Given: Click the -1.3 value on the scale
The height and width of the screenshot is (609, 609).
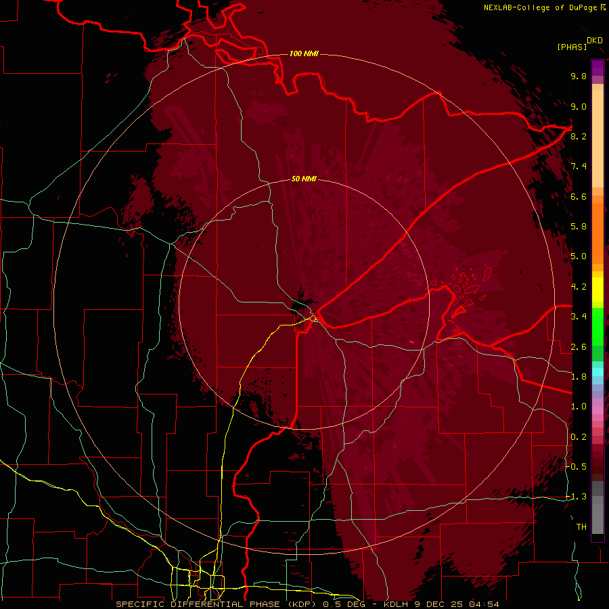Looking at the screenshot, I should pyautogui.click(x=577, y=497).
